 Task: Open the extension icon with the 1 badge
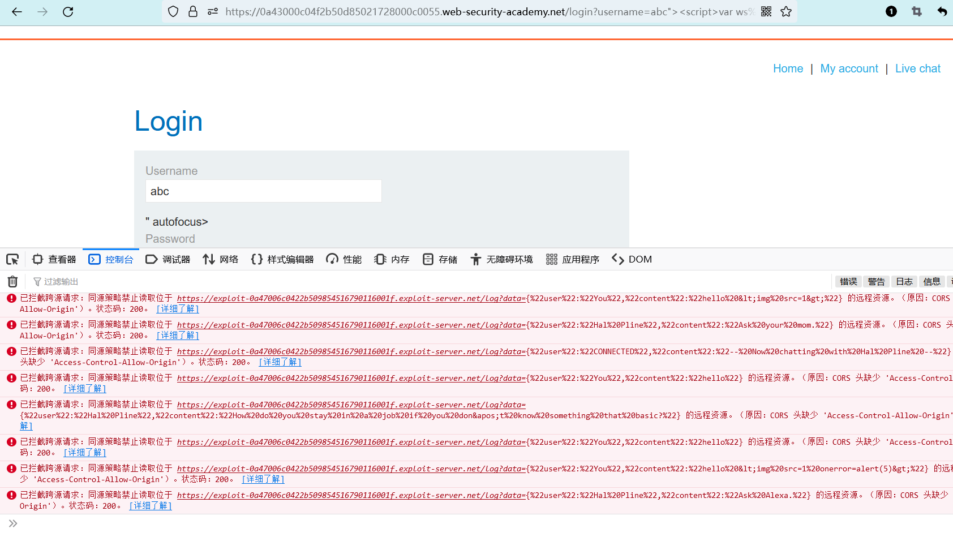pyautogui.click(x=891, y=11)
